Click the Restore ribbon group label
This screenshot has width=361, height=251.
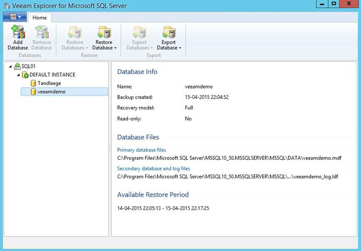coord(89,55)
